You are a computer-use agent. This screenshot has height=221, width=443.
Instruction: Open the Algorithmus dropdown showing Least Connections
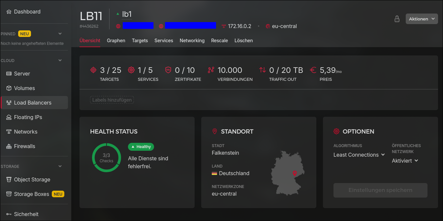tap(359, 155)
